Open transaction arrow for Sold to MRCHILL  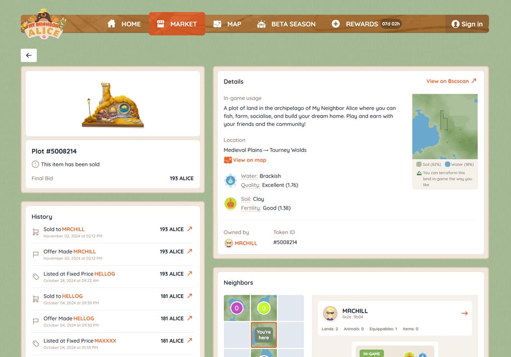click(190, 229)
